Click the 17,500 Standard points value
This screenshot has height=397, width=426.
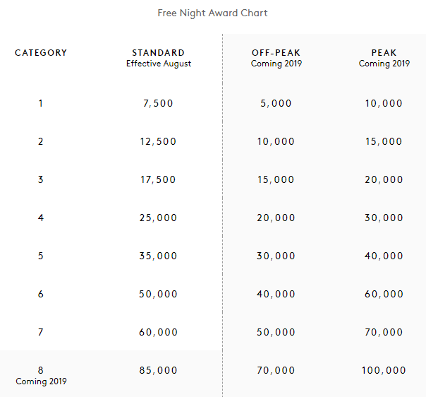(159, 179)
